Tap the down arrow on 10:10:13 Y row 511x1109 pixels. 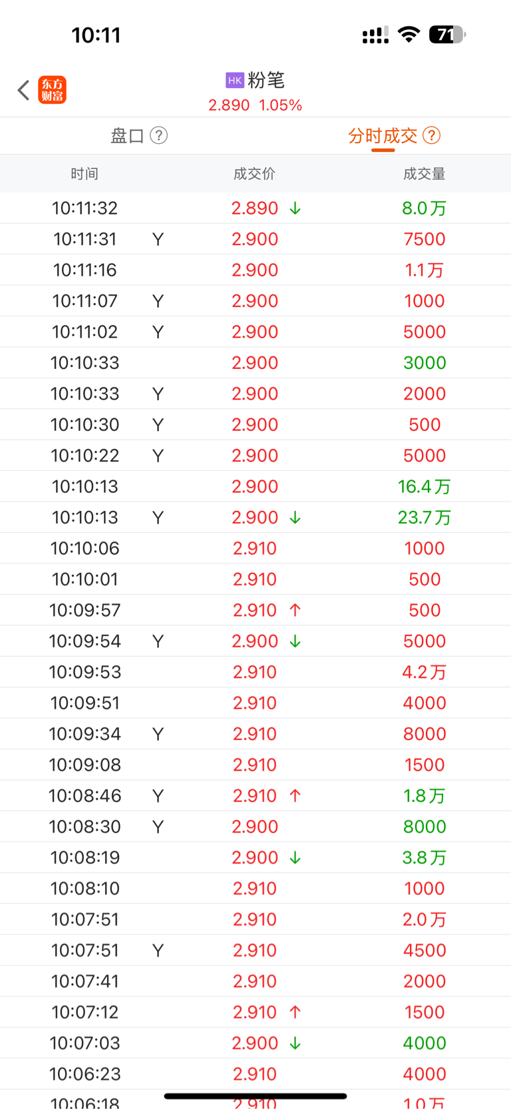coord(295,518)
